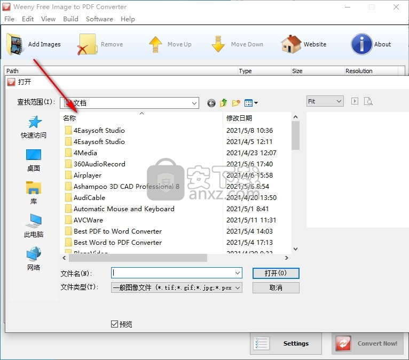Screen dimensions: 409x360
Task: Click the 4Media folder icon
Action: click(x=68, y=153)
